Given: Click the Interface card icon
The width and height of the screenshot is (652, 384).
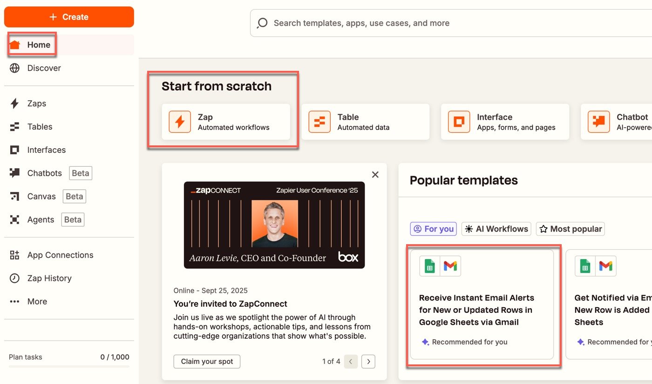Looking at the screenshot, I should 459,122.
